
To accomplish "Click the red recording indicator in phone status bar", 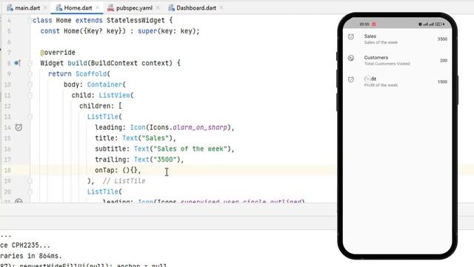I will (x=374, y=24).
